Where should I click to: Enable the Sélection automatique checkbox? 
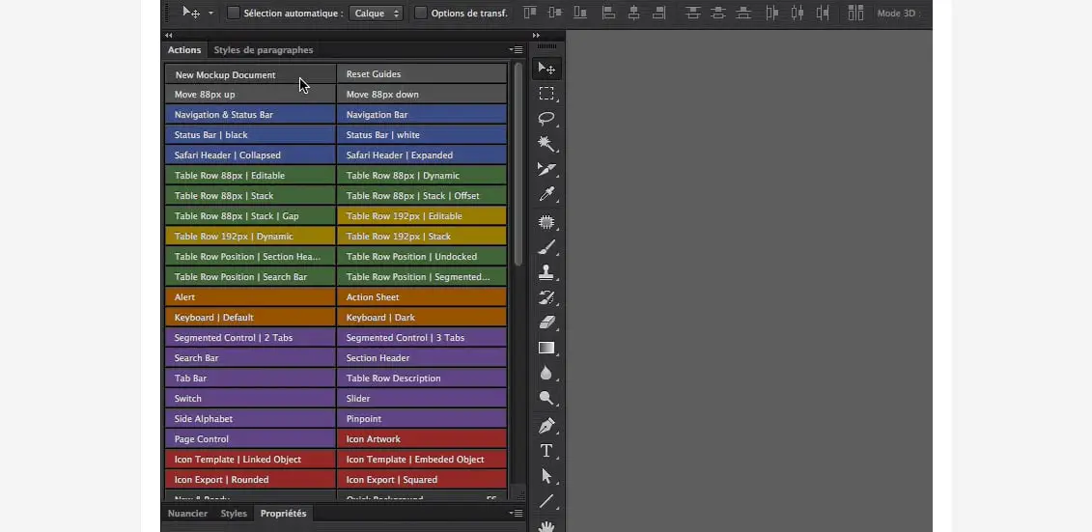pyautogui.click(x=234, y=13)
